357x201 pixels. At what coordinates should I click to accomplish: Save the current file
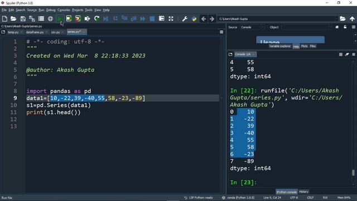[23, 18]
